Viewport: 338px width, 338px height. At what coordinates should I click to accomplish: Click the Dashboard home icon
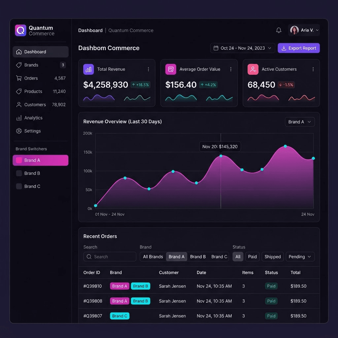[19, 52]
